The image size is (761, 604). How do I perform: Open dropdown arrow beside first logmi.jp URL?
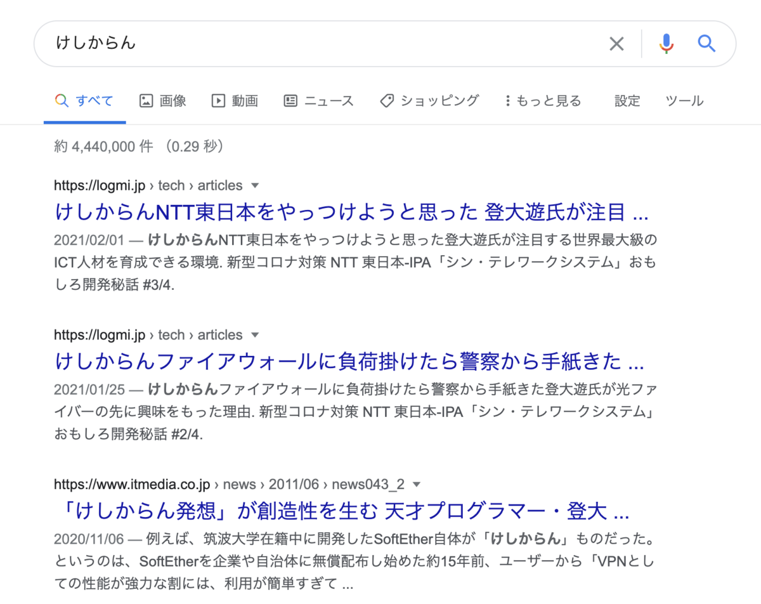point(256,186)
